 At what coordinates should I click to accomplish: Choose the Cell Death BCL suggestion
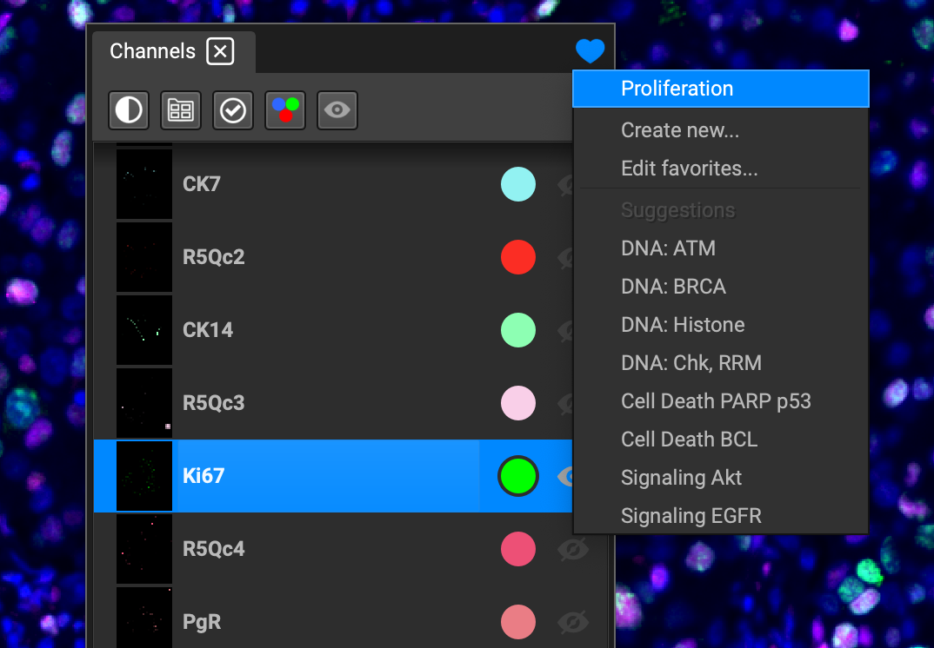(721, 440)
